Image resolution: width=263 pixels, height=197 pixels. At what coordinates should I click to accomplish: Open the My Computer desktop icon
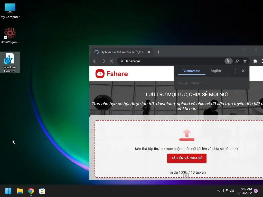[10, 11]
